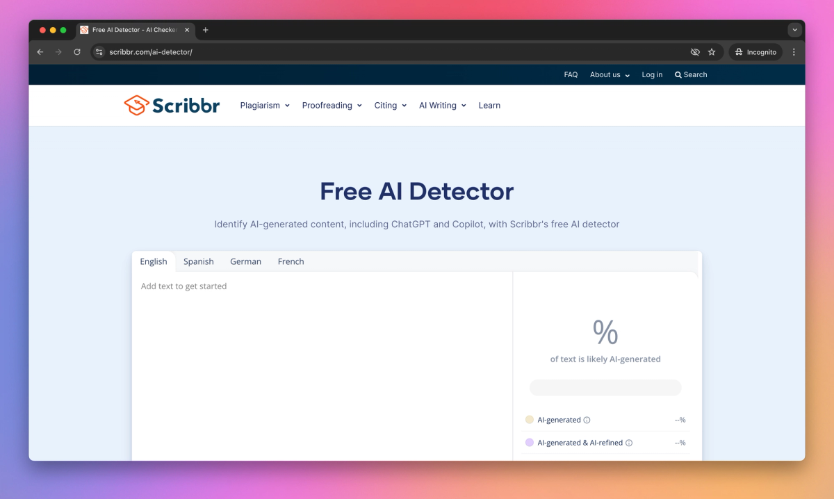Select the Free AI Detector browser tab

point(136,30)
